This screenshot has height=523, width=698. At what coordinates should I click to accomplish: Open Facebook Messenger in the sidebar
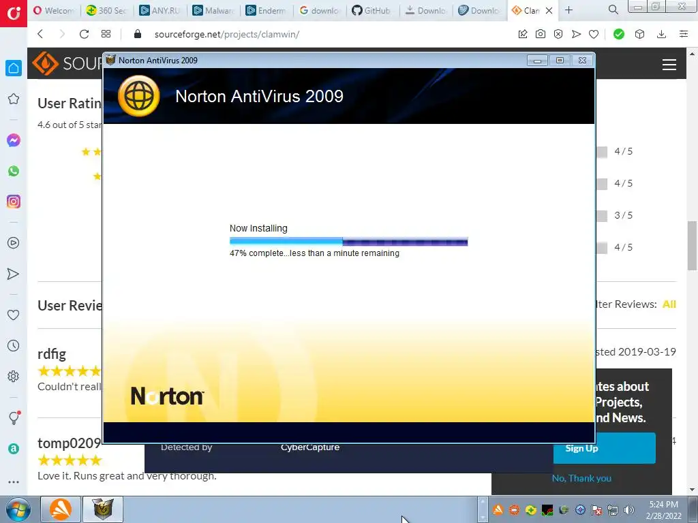click(x=14, y=140)
